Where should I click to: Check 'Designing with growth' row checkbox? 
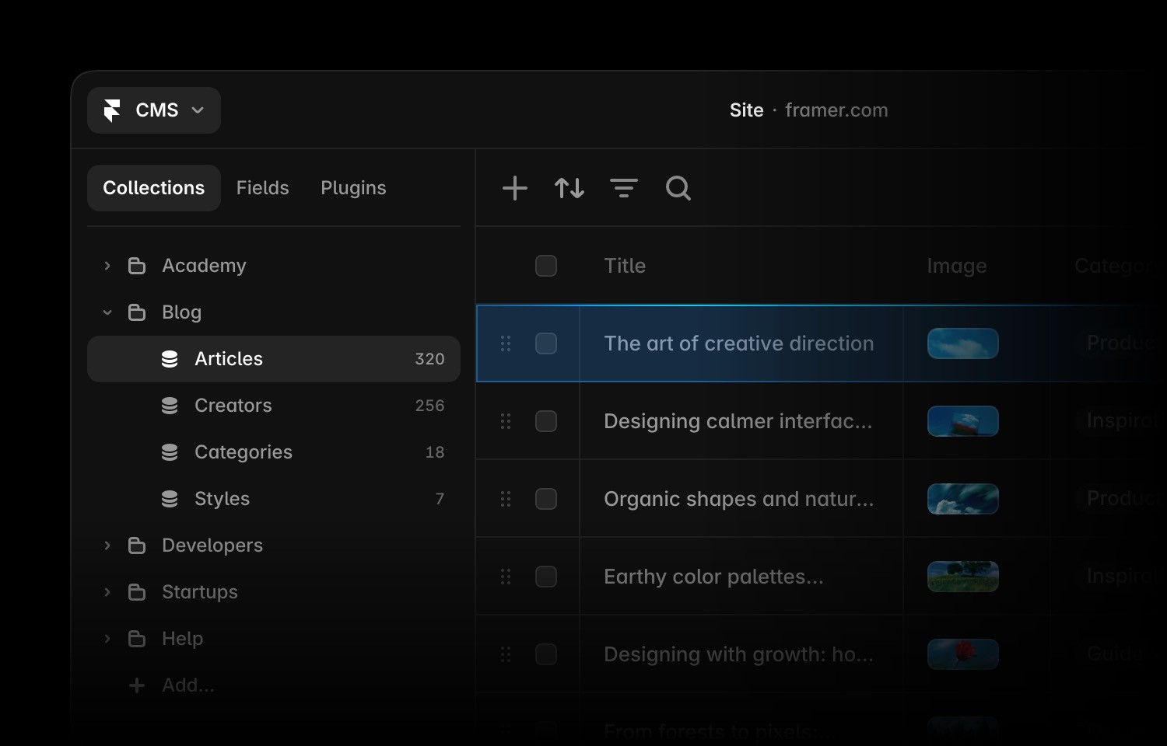546,654
